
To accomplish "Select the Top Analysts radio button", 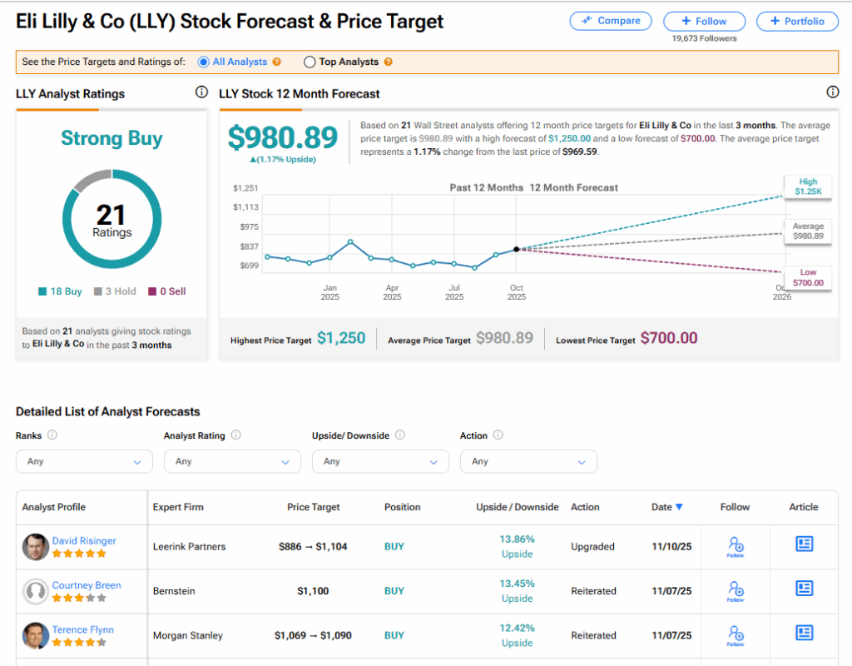I will [310, 62].
